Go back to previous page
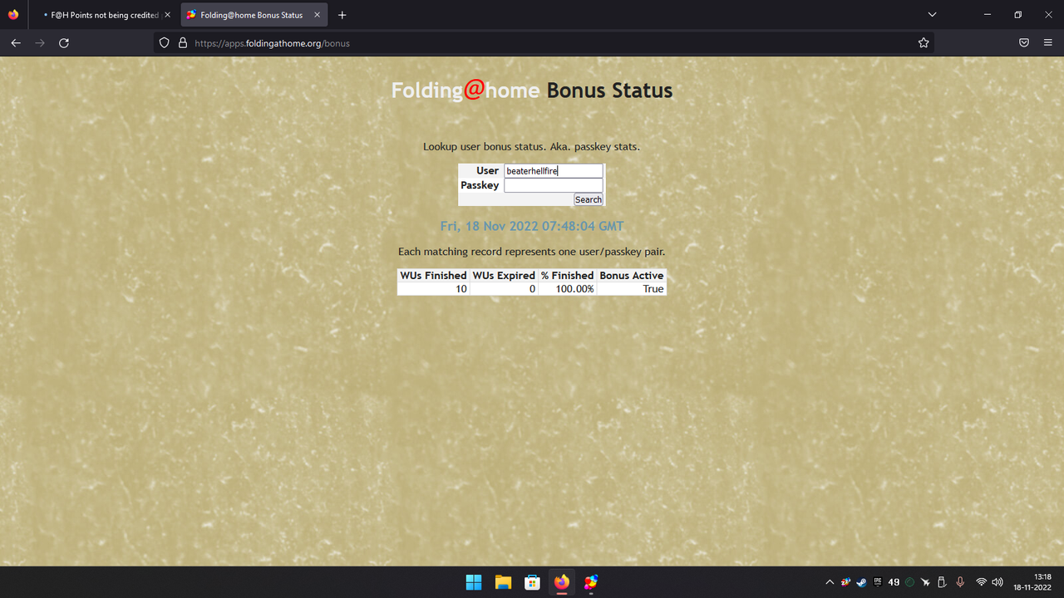The width and height of the screenshot is (1064, 598). point(16,43)
